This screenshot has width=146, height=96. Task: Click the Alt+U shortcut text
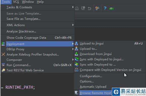click(138, 43)
